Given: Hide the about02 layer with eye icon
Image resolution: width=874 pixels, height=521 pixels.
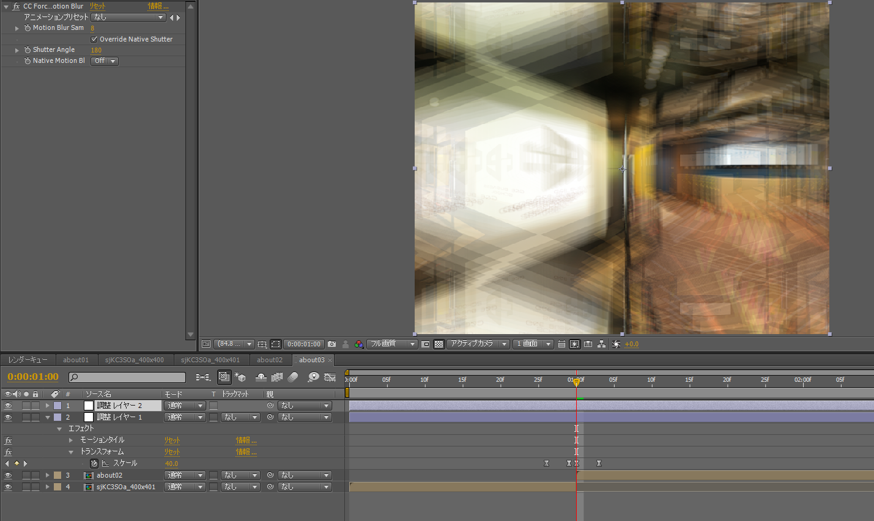Looking at the screenshot, I should (x=8, y=475).
